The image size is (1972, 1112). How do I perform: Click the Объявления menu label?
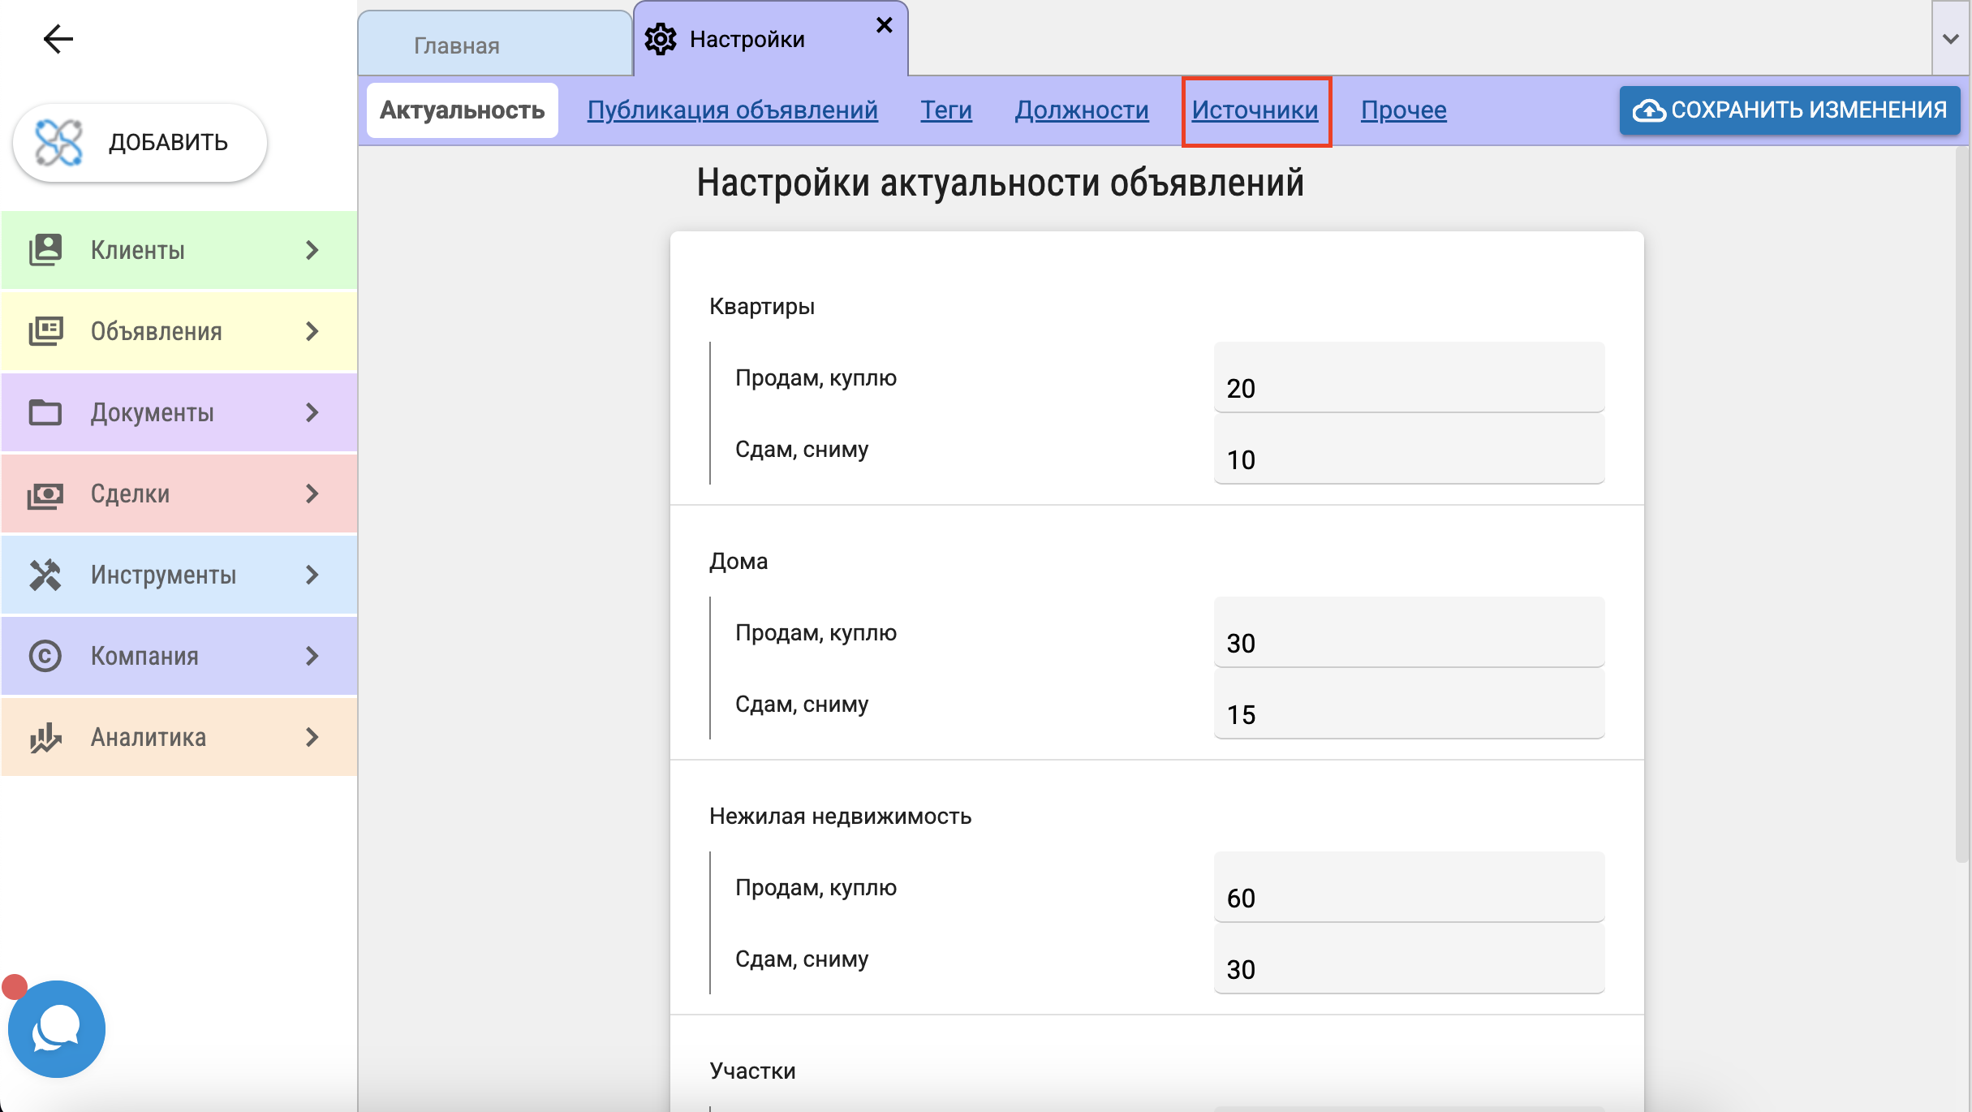pos(157,331)
